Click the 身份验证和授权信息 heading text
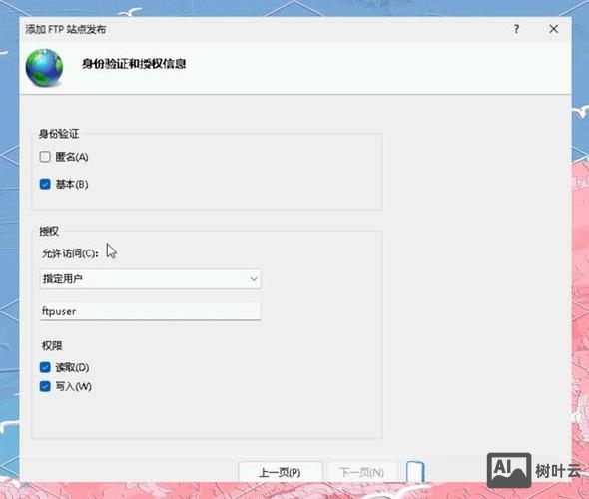Image resolution: width=589 pixels, height=499 pixels. pyautogui.click(x=134, y=64)
